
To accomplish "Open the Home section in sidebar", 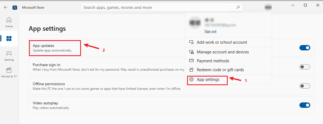I will coord(9,22).
